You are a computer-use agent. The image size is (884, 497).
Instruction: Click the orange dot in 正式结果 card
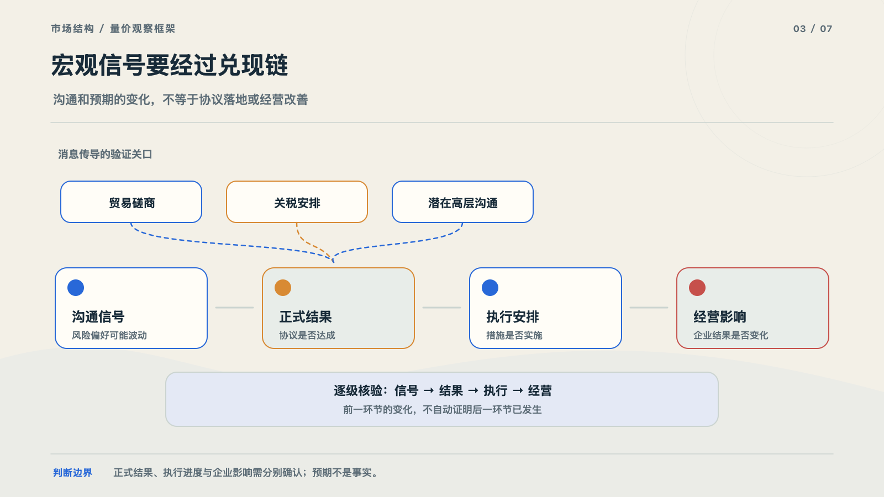click(x=283, y=288)
